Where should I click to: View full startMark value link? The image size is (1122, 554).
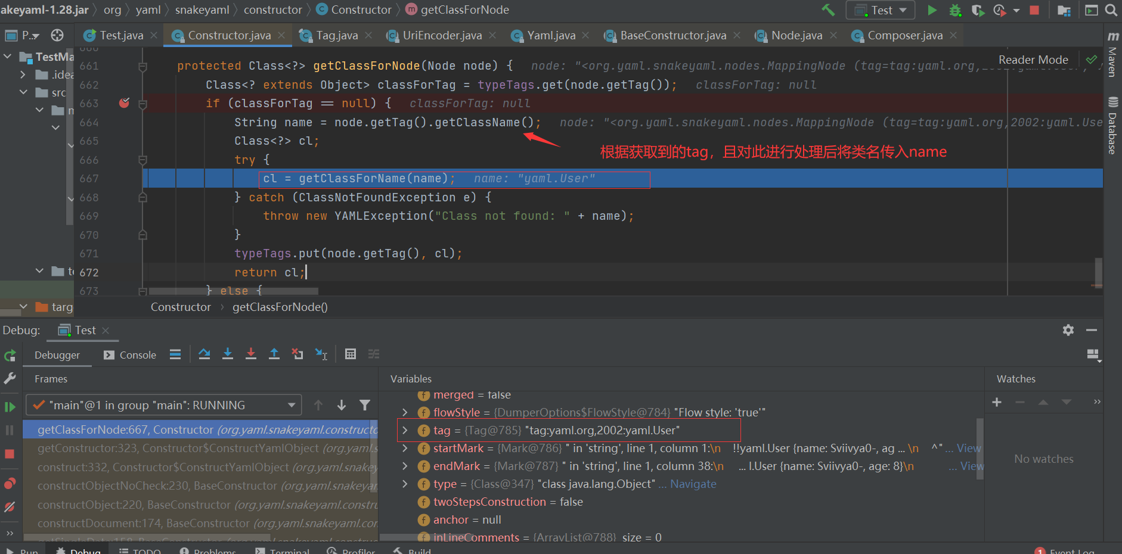[x=968, y=448]
